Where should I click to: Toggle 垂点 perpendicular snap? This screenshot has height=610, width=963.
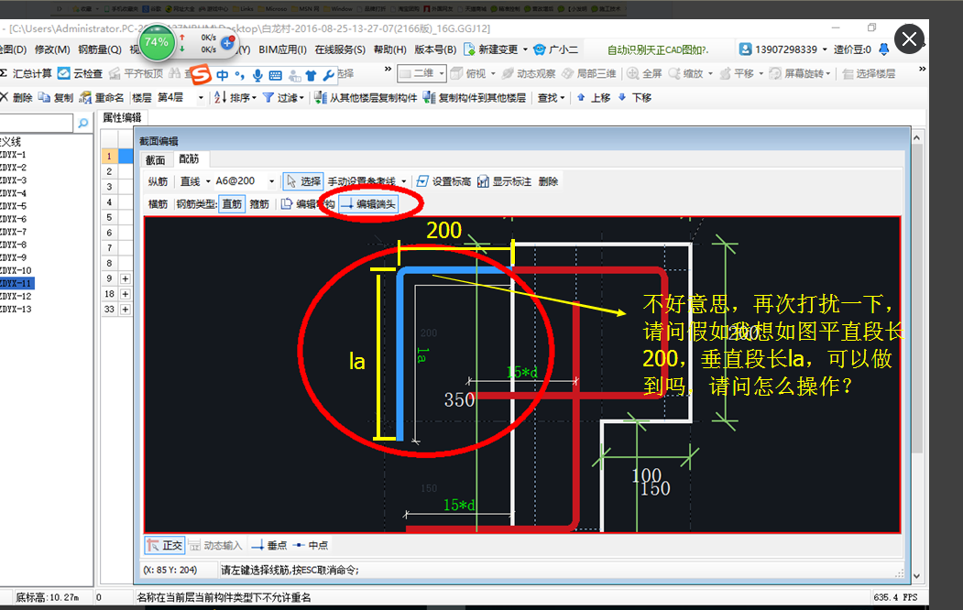(x=269, y=545)
